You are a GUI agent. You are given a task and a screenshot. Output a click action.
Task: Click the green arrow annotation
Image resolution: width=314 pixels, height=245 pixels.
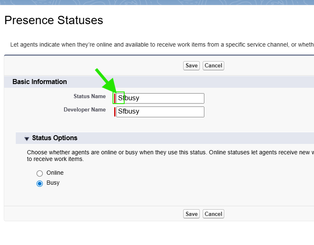[x=106, y=80]
